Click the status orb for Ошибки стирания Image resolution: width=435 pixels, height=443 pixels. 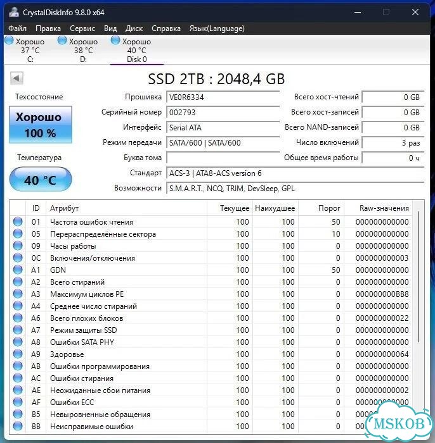tap(18, 378)
